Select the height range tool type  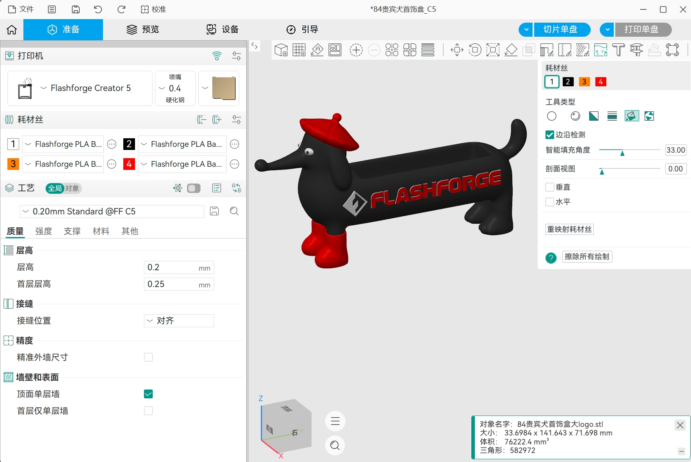[612, 116]
